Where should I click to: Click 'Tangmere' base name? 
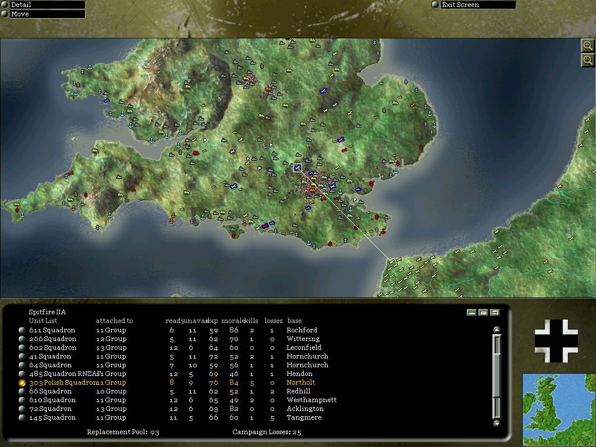(304, 417)
